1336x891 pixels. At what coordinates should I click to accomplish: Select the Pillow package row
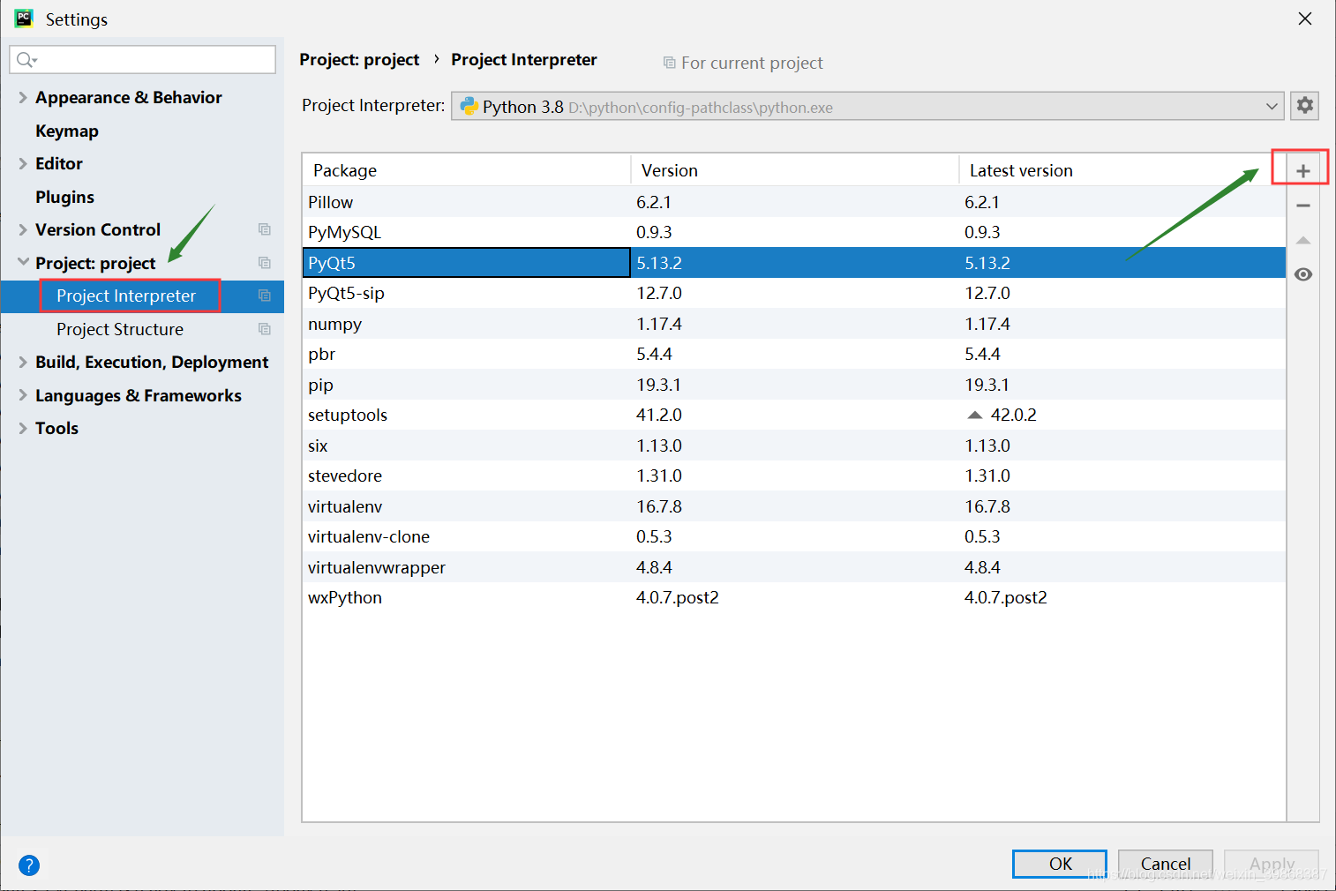(x=794, y=202)
